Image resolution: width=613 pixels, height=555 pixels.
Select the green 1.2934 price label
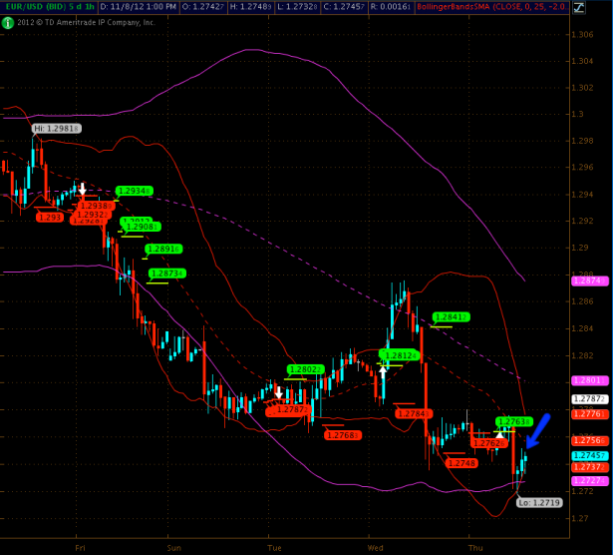pyautogui.click(x=135, y=191)
